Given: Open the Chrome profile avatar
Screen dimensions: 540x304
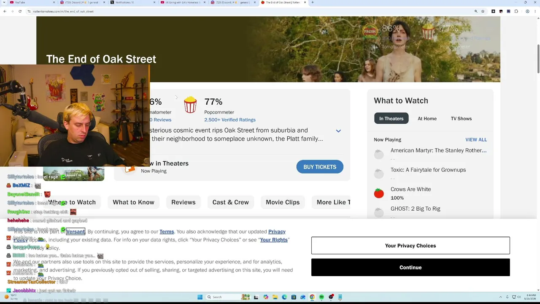Looking at the screenshot, I should 528,11.
